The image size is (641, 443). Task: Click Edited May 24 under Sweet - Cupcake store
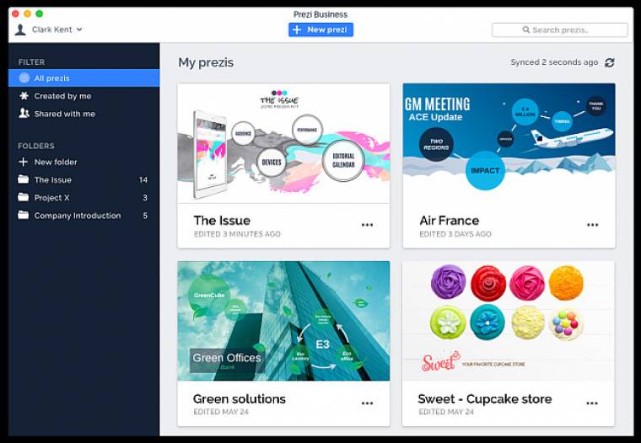point(446,412)
